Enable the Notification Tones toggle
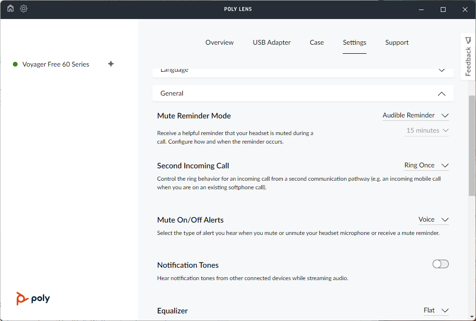The width and height of the screenshot is (476, 321). point(440,264)
